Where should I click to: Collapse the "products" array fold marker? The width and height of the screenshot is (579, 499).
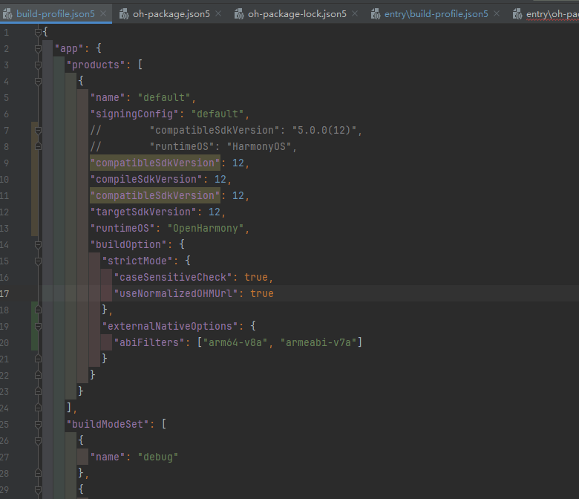pyautogui.click(x=38, y=65)
